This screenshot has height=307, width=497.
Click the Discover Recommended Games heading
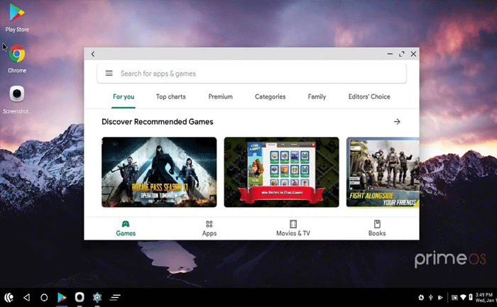(x=157, y=122)
